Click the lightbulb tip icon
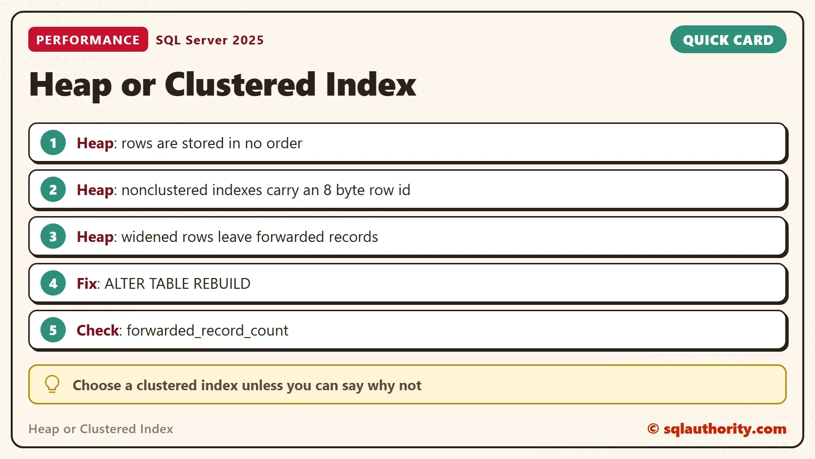The width and height of the screenshot is (815, 459). click(52, 384)
